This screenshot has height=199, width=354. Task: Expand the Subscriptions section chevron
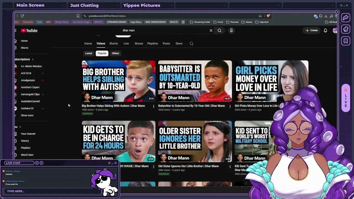pyautogui.click(x=33, y=59)
